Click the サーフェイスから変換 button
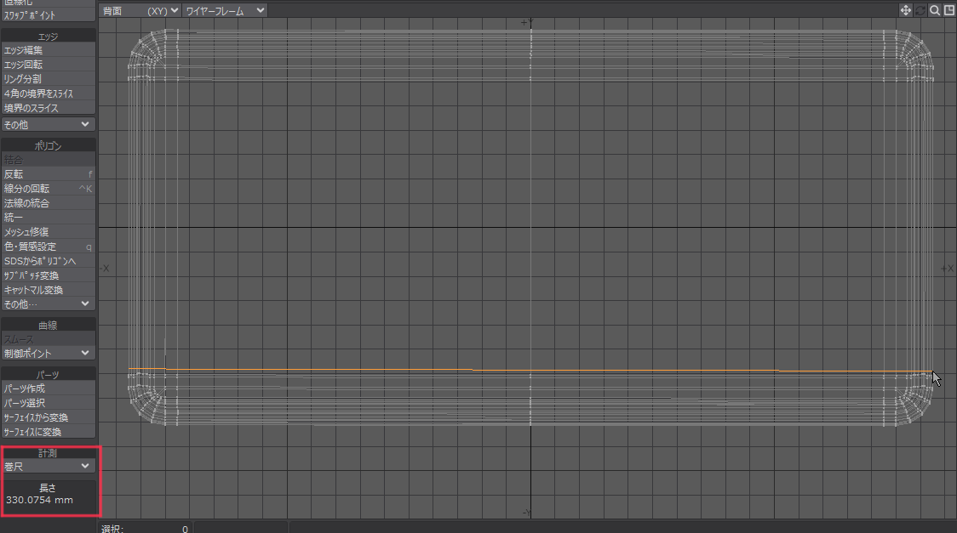This screenshot has width=957, height=533. point(49,417)
